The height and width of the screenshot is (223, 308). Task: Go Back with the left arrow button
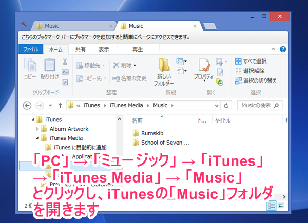[x=27, y=106]
